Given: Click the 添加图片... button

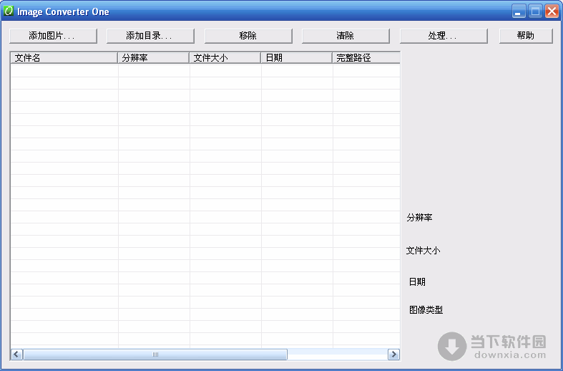Looking at the screenshot, I should (x=53, y=36).
